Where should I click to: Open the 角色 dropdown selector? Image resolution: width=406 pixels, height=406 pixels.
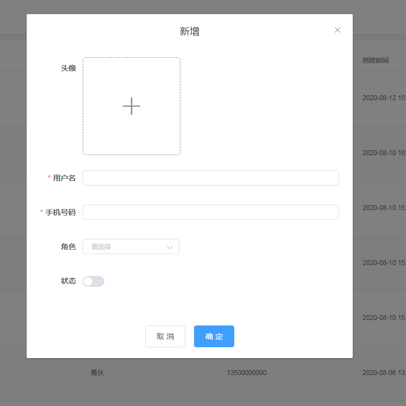tap(131, 247)
